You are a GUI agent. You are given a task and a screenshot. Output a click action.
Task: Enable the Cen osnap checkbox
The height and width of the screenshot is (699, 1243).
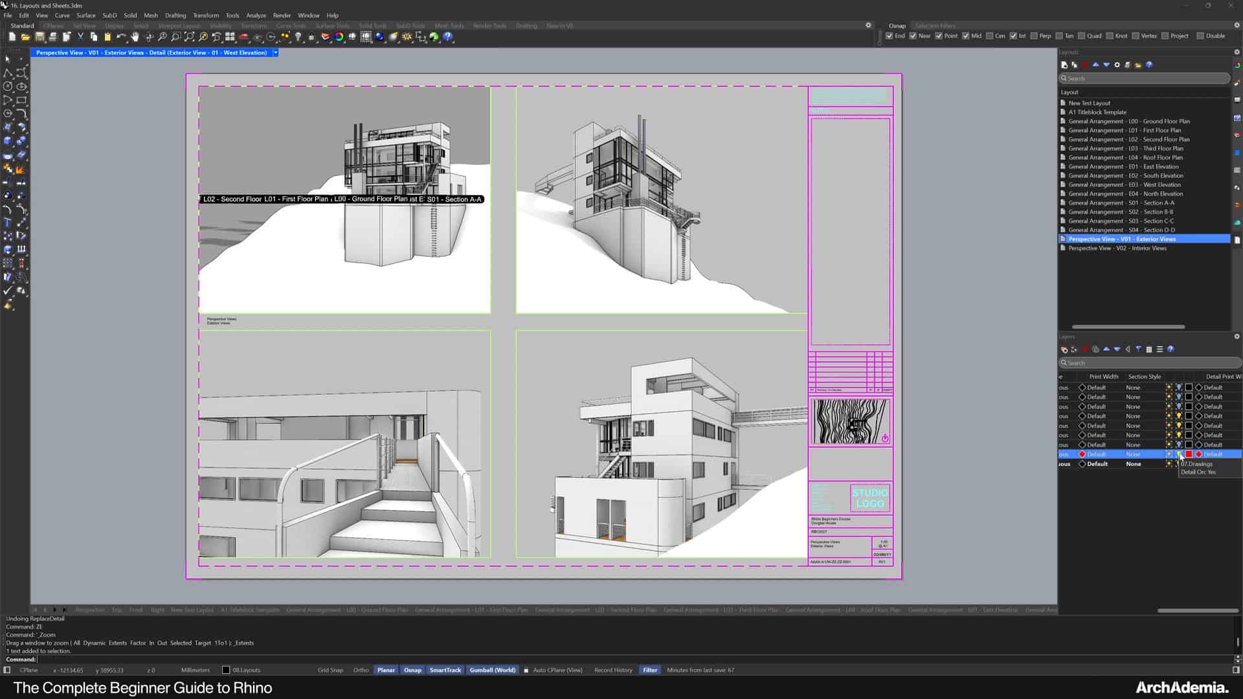coord(989,36)
